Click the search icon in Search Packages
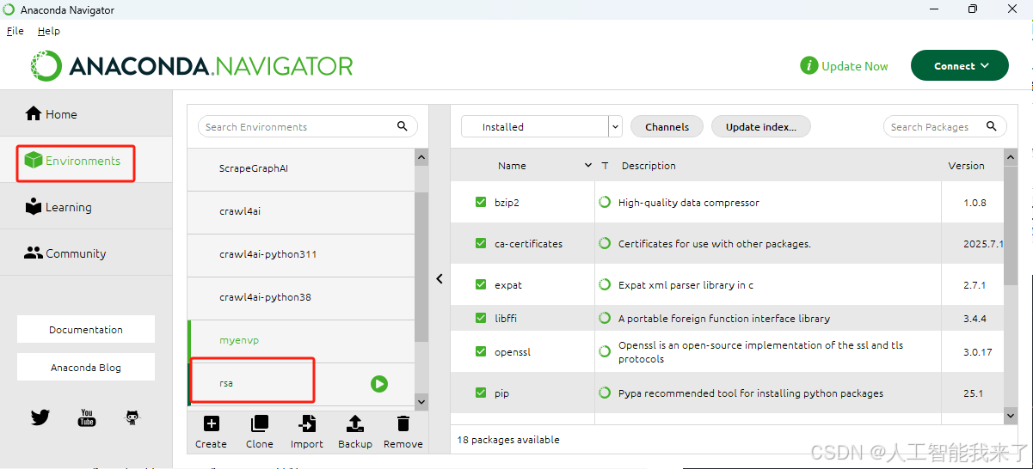 pyautogui.click(x=991, y=126)
